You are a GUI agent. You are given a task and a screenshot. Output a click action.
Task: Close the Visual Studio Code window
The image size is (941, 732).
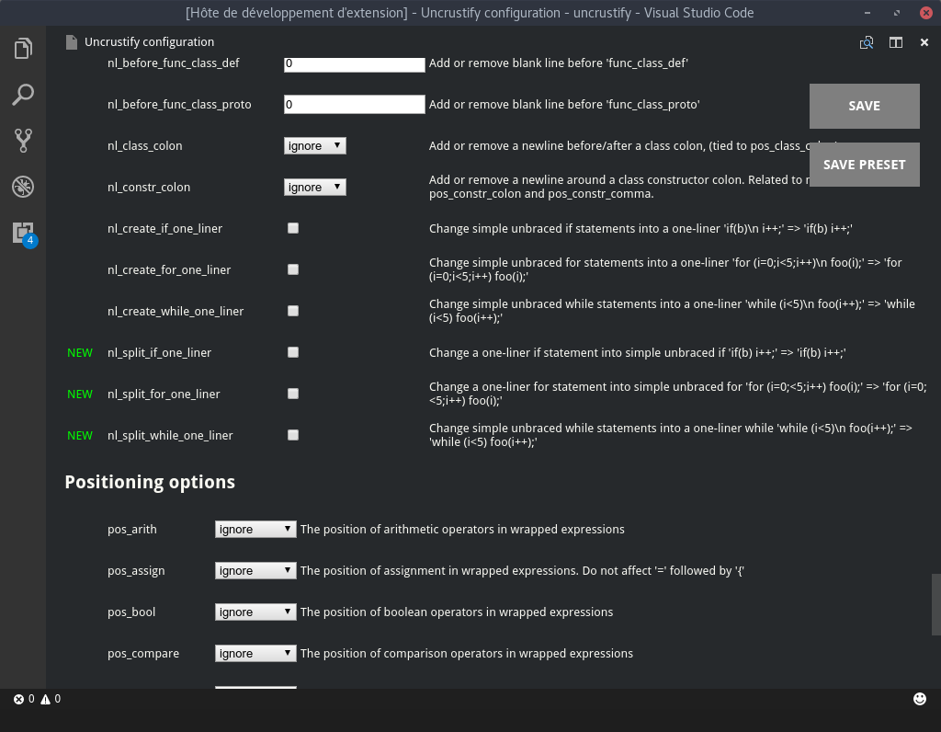pyautogui.click(x=926, y=13)
